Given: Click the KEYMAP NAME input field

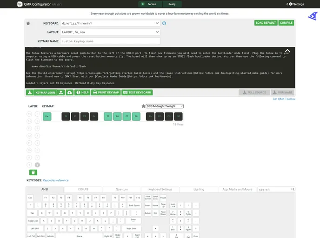Looking at the screenshot, I should point(110,41).
